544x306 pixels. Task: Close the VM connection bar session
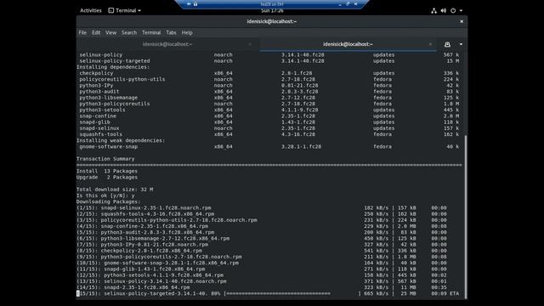click(355, 3)
